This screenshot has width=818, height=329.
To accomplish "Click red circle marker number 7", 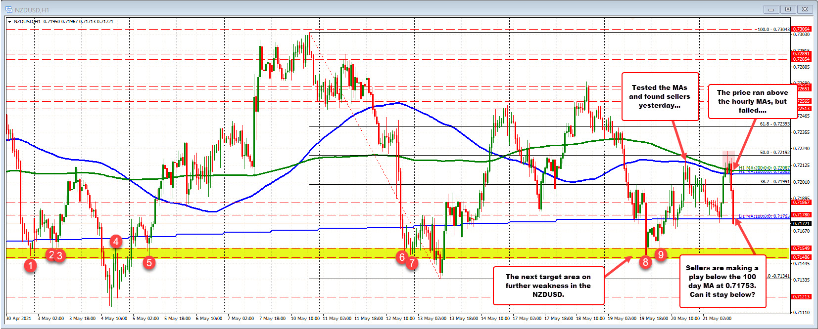I will point(412,263).
